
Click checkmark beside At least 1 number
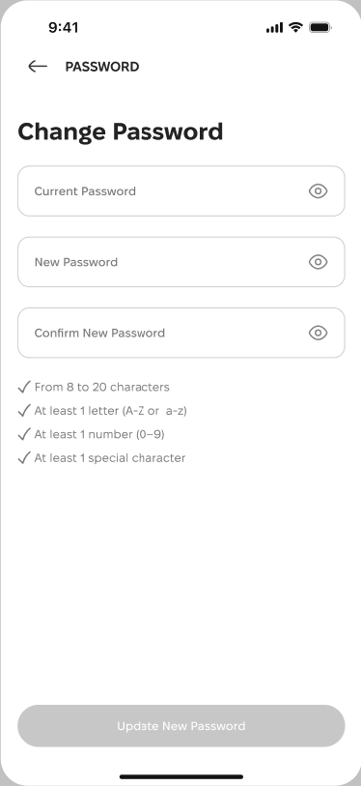(24, 434)
